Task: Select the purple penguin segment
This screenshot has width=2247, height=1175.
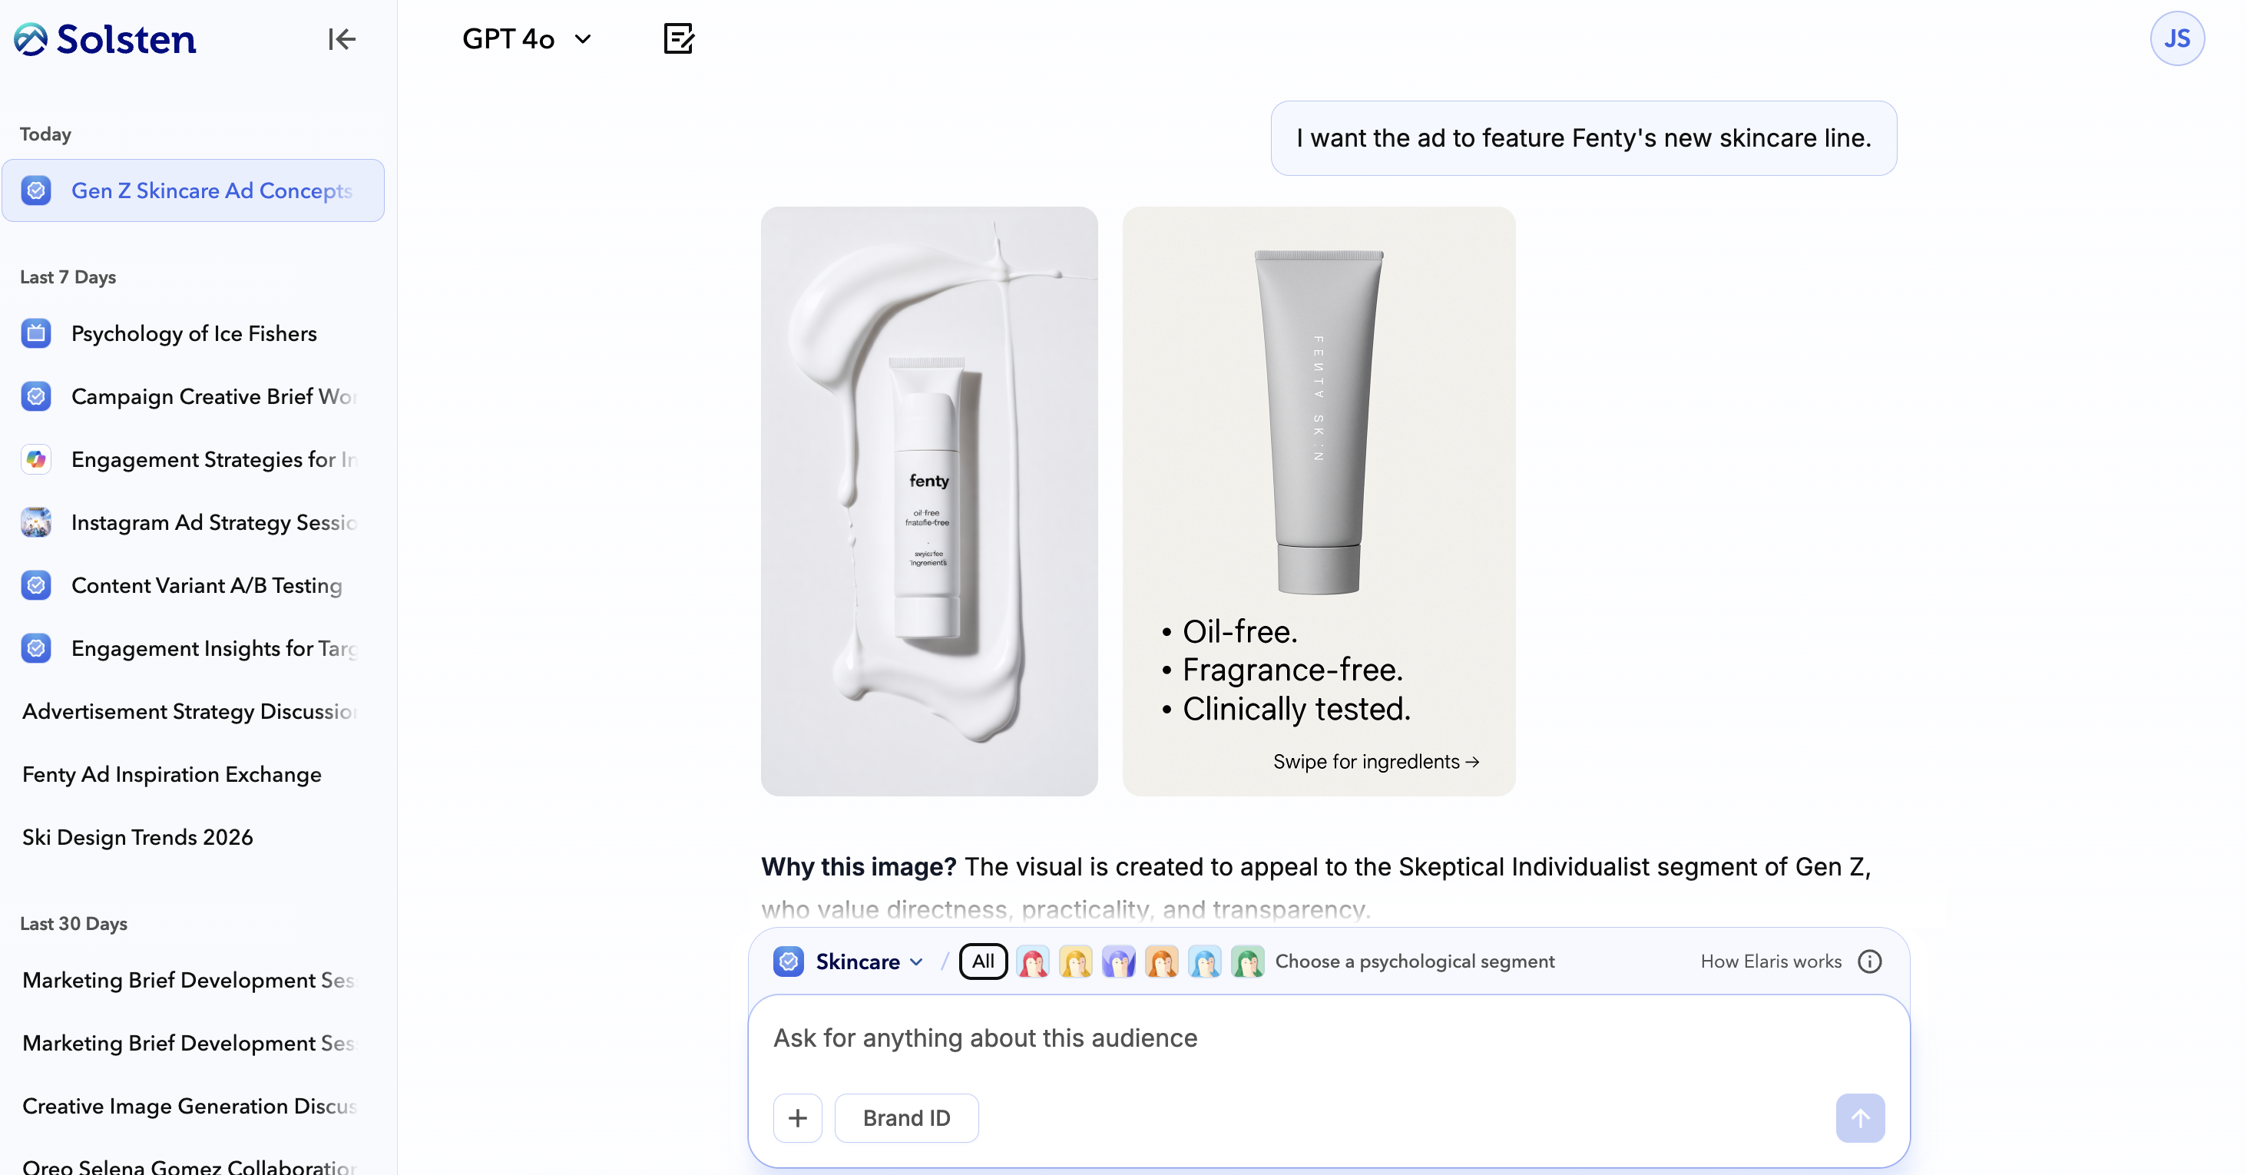Action: (x=1118, y=962)
